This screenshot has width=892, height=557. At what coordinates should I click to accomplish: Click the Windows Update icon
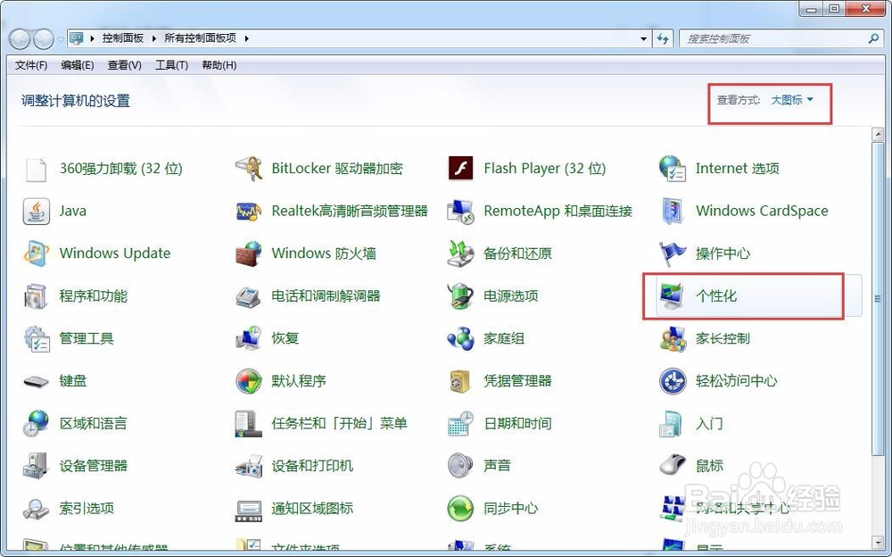pos(37,254)
